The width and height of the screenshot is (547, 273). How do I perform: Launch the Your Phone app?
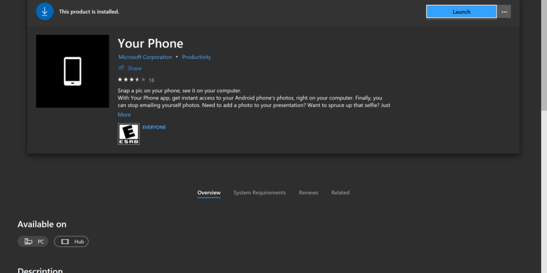[462, 12]
